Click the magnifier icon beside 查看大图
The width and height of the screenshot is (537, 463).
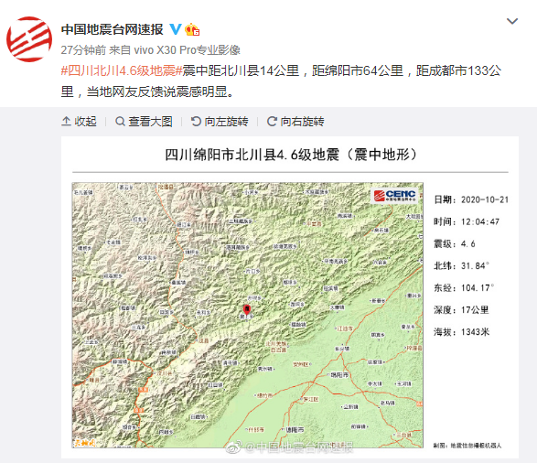coord(120,121)
